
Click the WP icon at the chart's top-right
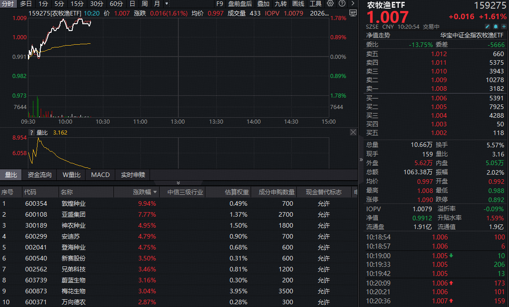point(353,13)
